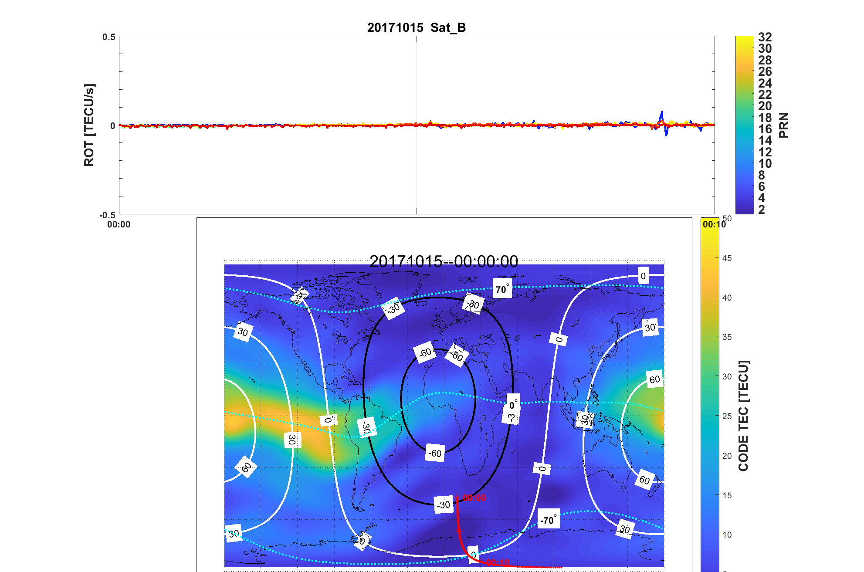
Task: Click the PRN colorbar label text
Action: (783, 125)
